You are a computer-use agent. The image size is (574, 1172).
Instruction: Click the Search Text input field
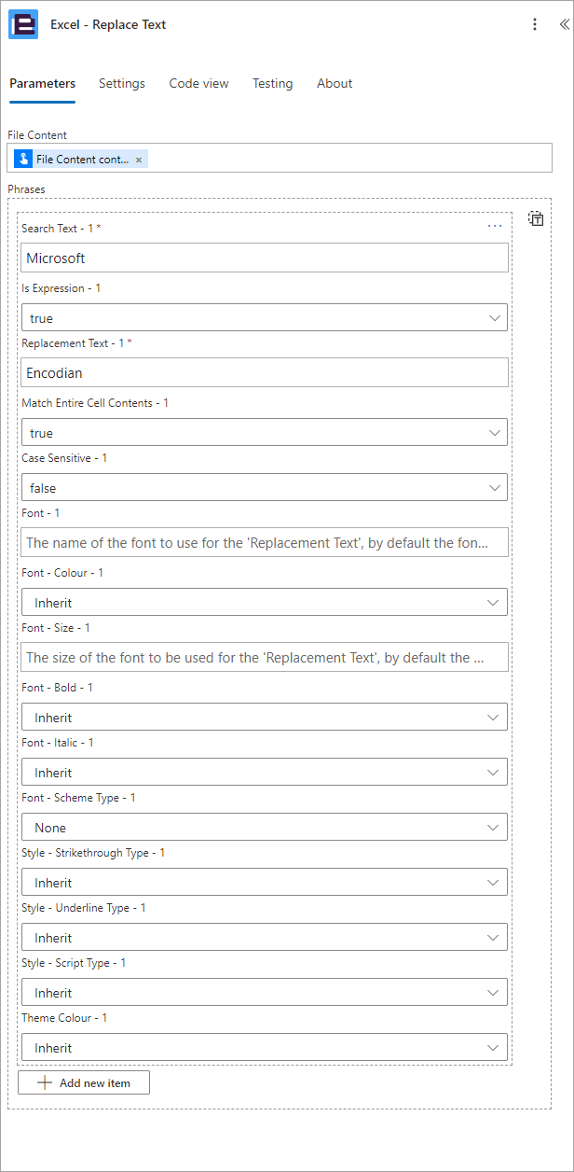265,258
